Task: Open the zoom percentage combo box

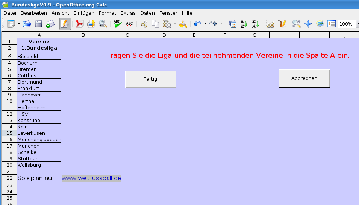Action: point(347,24)
